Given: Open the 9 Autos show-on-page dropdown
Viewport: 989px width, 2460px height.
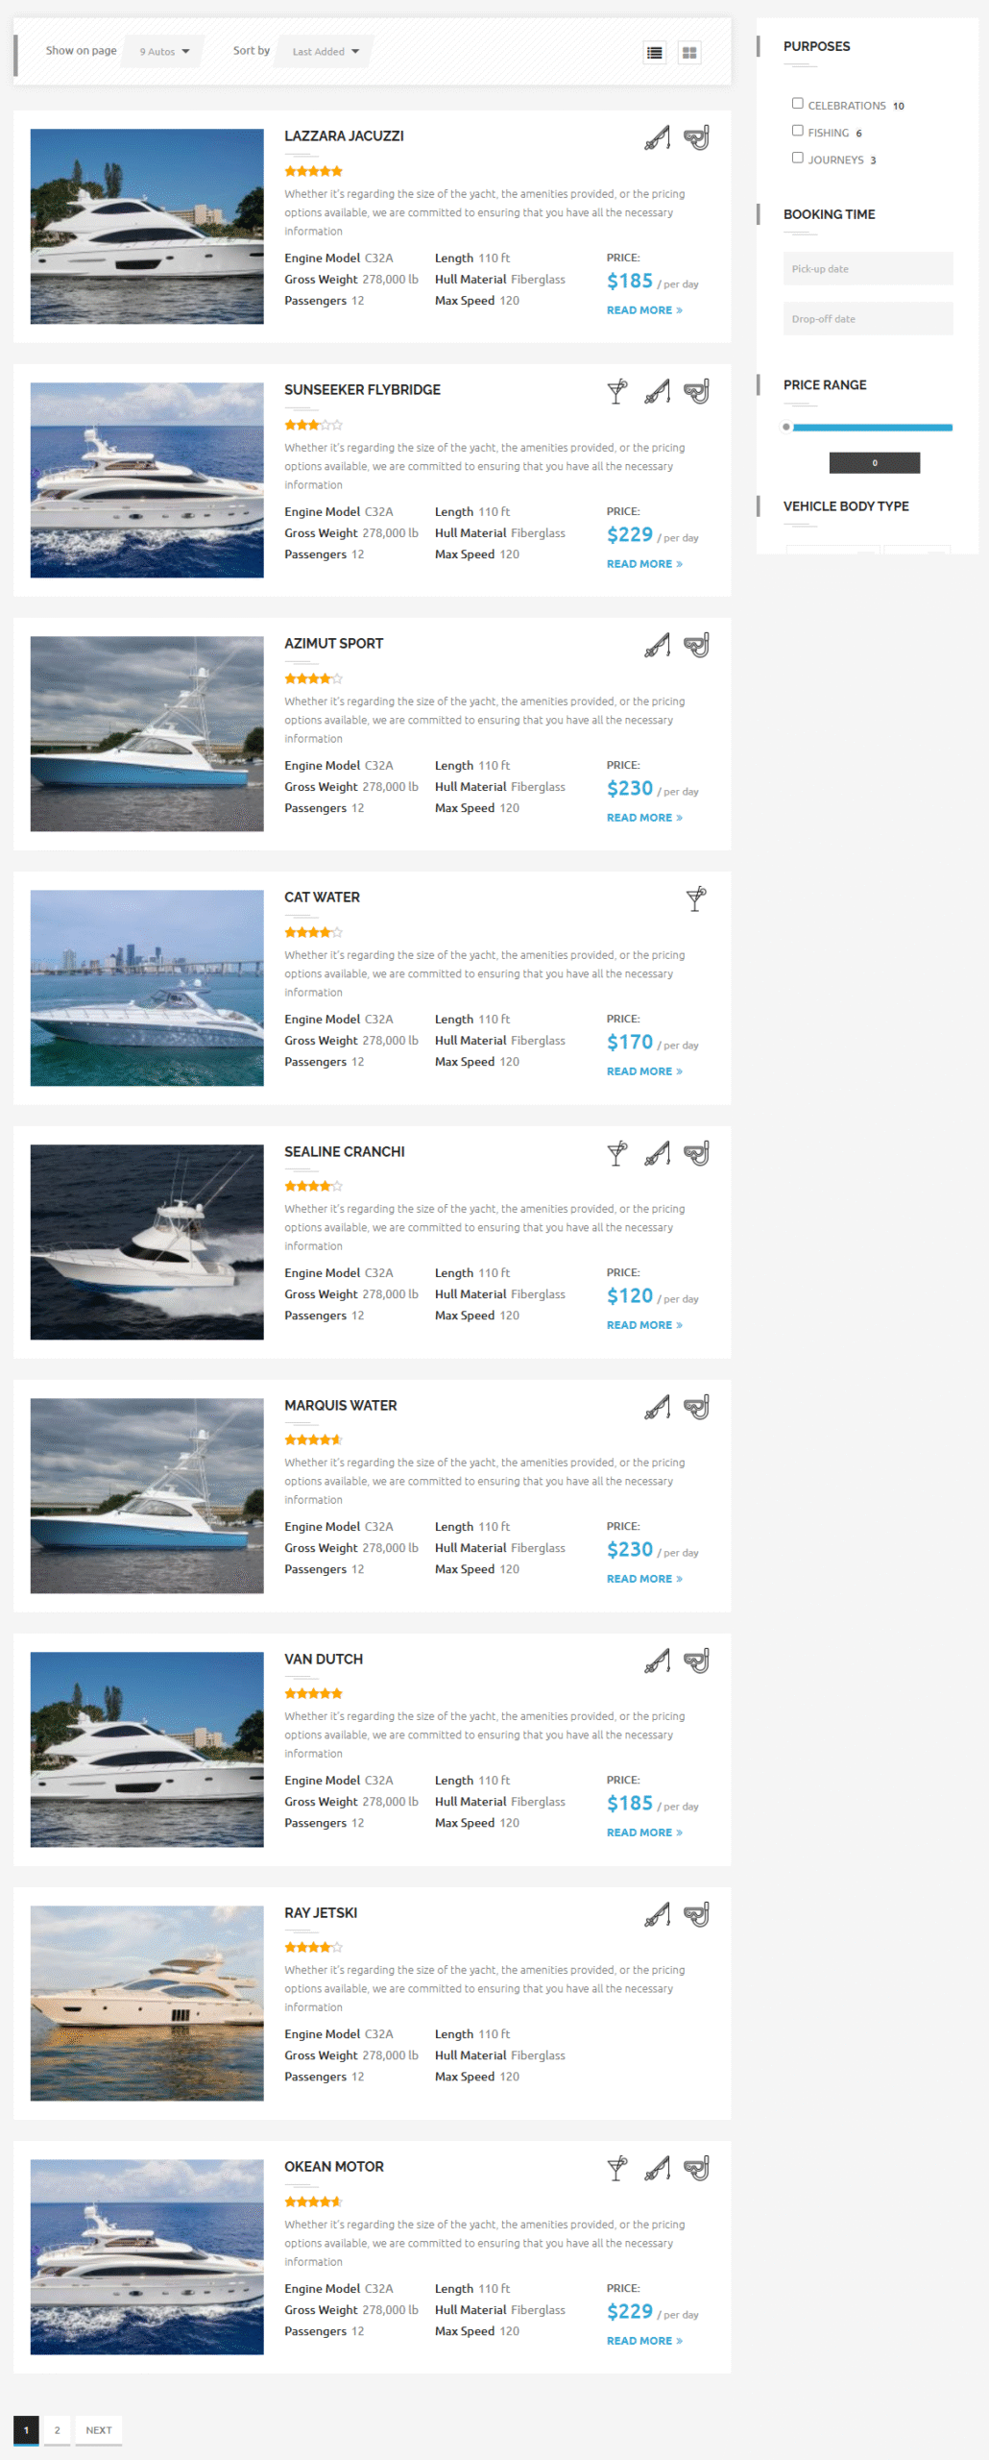Looking at the screenshot, I should 164,52.
